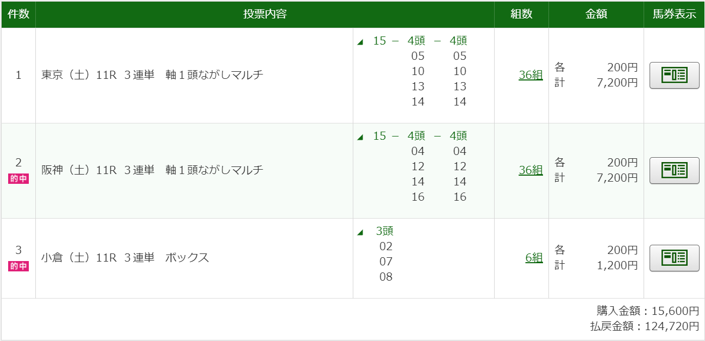
Task: Click the 払戻金額 124,720円 total
Action: (645, 326)
